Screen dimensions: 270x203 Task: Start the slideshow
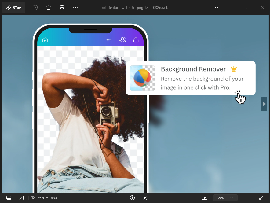pos(21,198)
